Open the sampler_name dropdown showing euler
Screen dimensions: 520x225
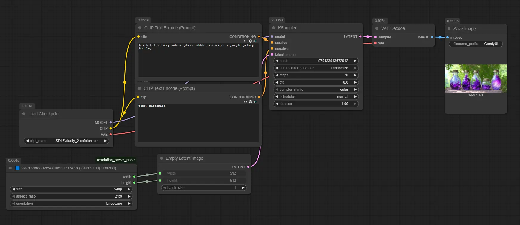(x=316, y=90)
